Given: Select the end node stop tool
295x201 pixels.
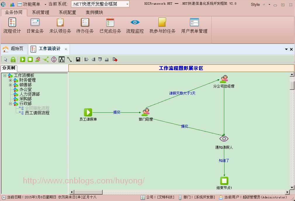Looking at the screenshot, I should [x=30, y=59].
